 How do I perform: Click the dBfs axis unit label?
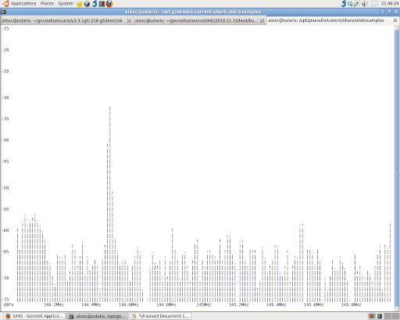(9, 304)
